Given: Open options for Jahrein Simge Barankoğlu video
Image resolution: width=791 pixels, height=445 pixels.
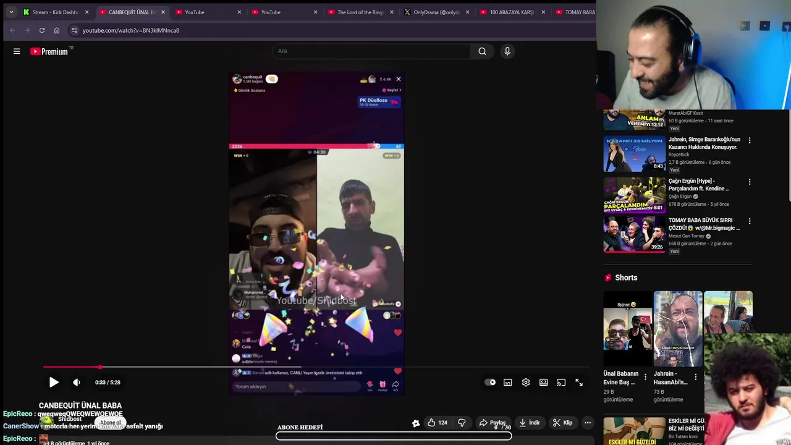Looking at the screenshot, I should [750, 140].
